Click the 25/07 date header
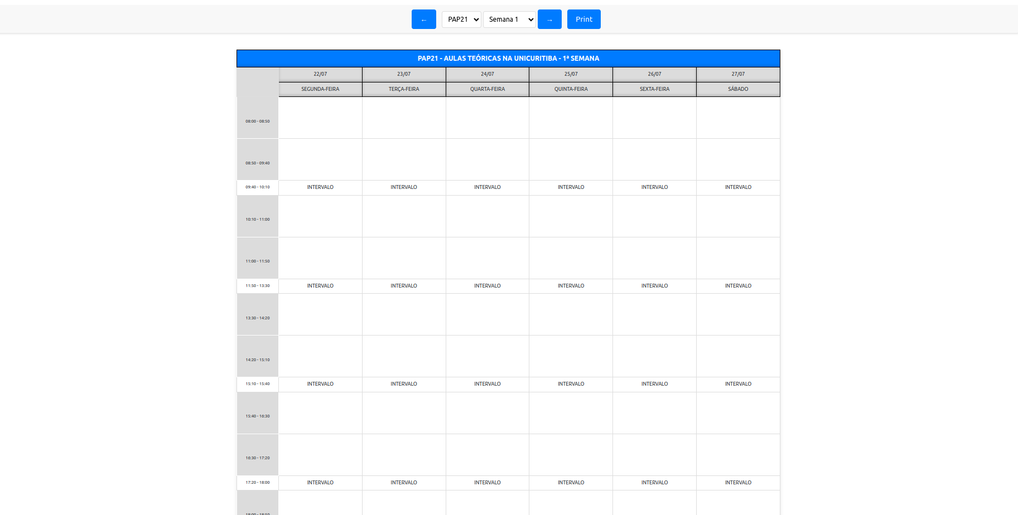Viewport: 1018px width, 515px height. [571, 74]
